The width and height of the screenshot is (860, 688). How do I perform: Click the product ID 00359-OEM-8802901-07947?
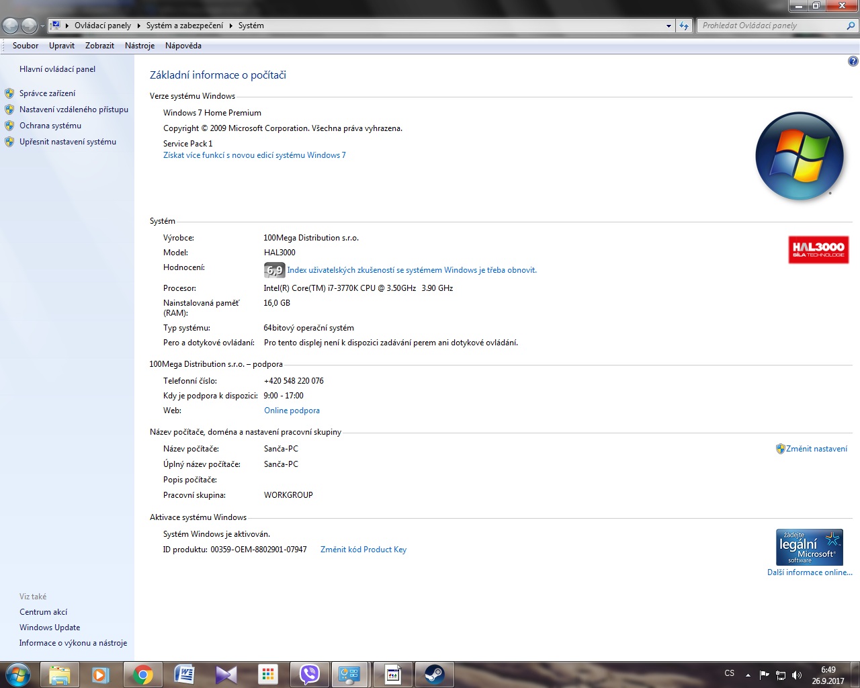click(x=259, y=550)
